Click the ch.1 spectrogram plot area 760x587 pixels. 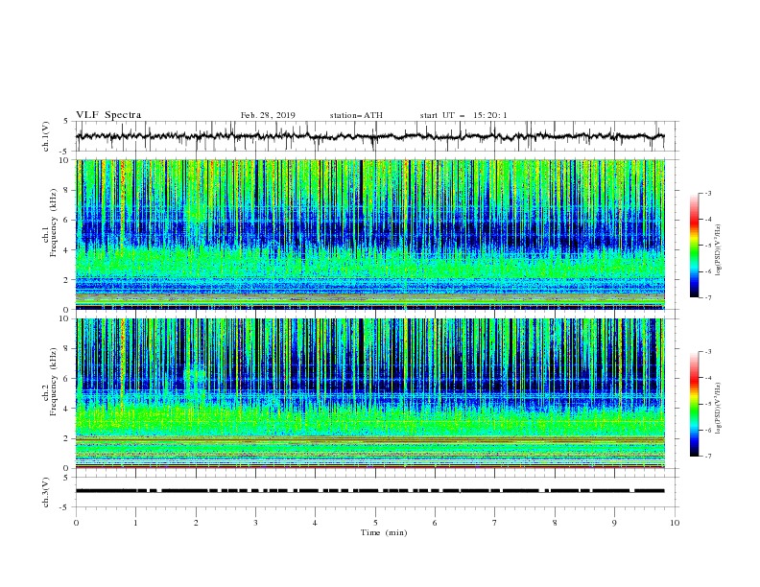coord(370,234)
